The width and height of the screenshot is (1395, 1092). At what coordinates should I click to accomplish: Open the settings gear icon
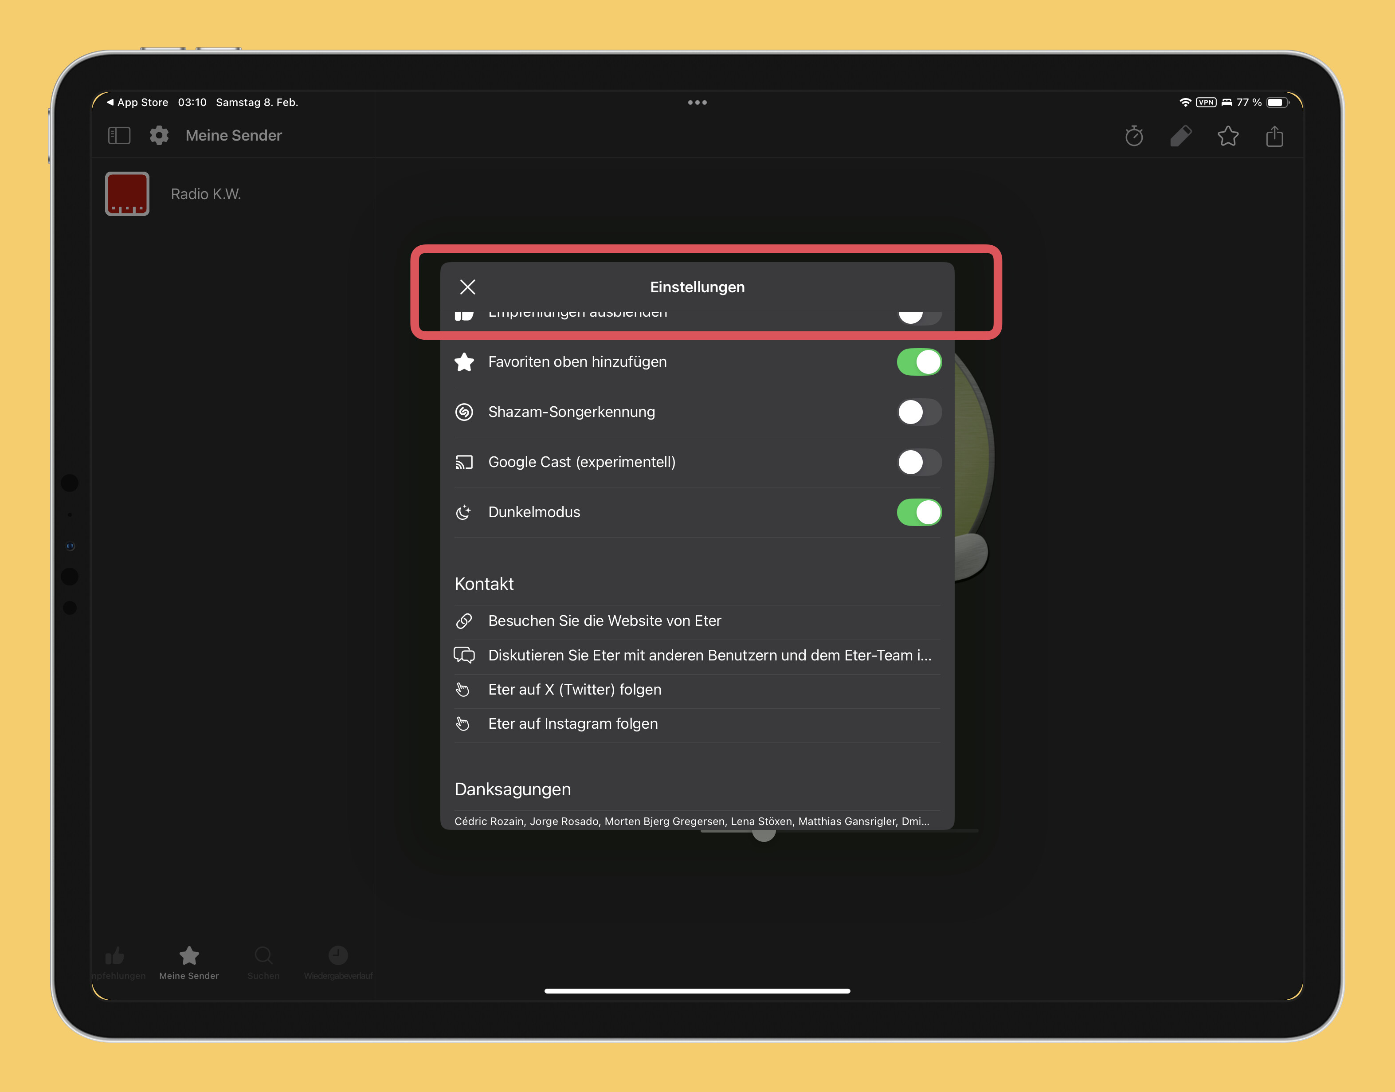point(159,136)
